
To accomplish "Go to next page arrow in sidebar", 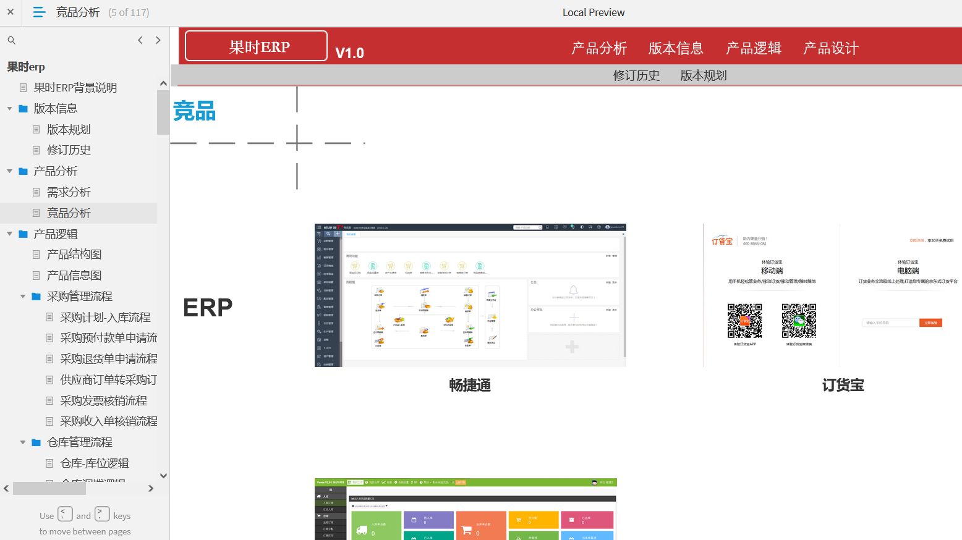I will 158,40.
